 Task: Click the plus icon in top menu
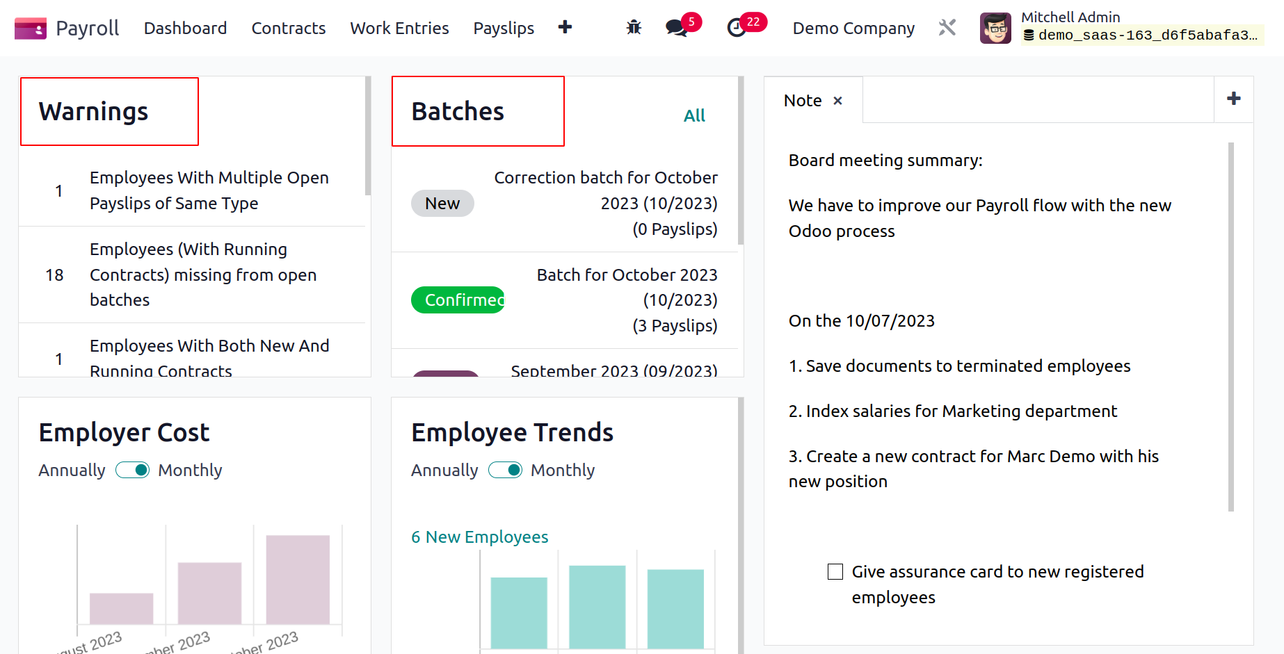coord(565,27)
